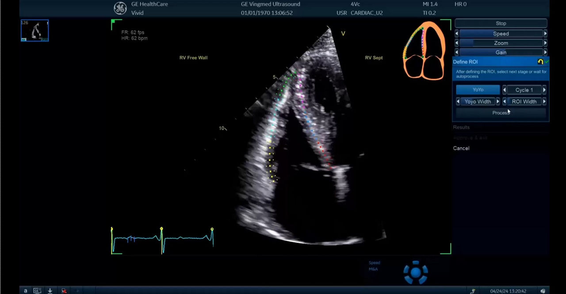Click the GE monitor icon in bottom bar

pyautogui.click(x=37, y=290)
